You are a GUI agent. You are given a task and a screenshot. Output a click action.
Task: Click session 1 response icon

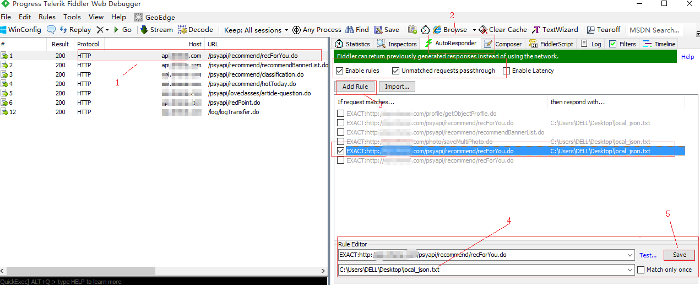(x=4, y=56)
